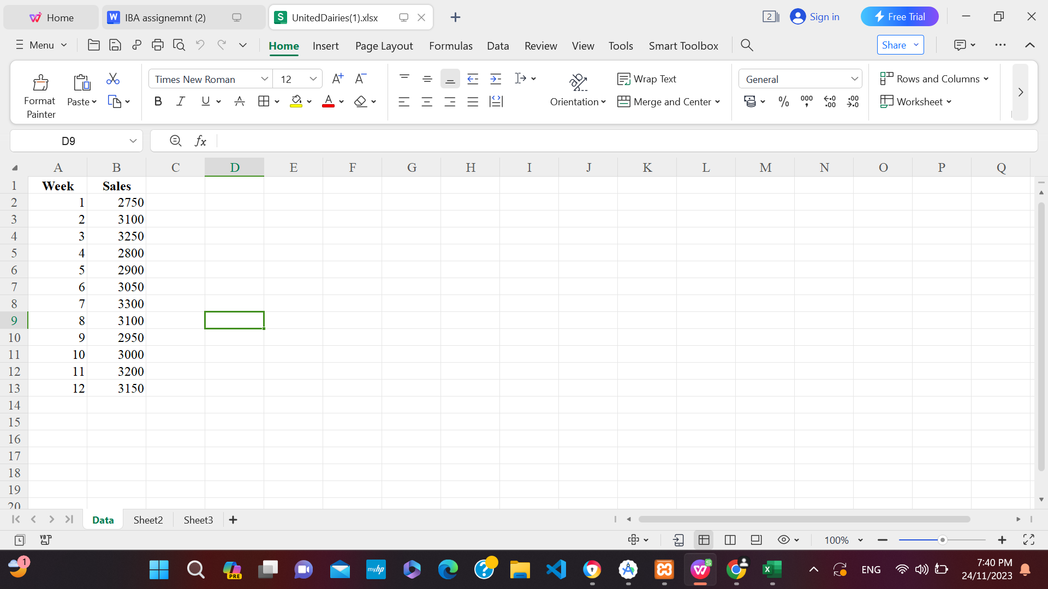Select the Format Painter tool
1048x589 pixels.
pos(40,93)
